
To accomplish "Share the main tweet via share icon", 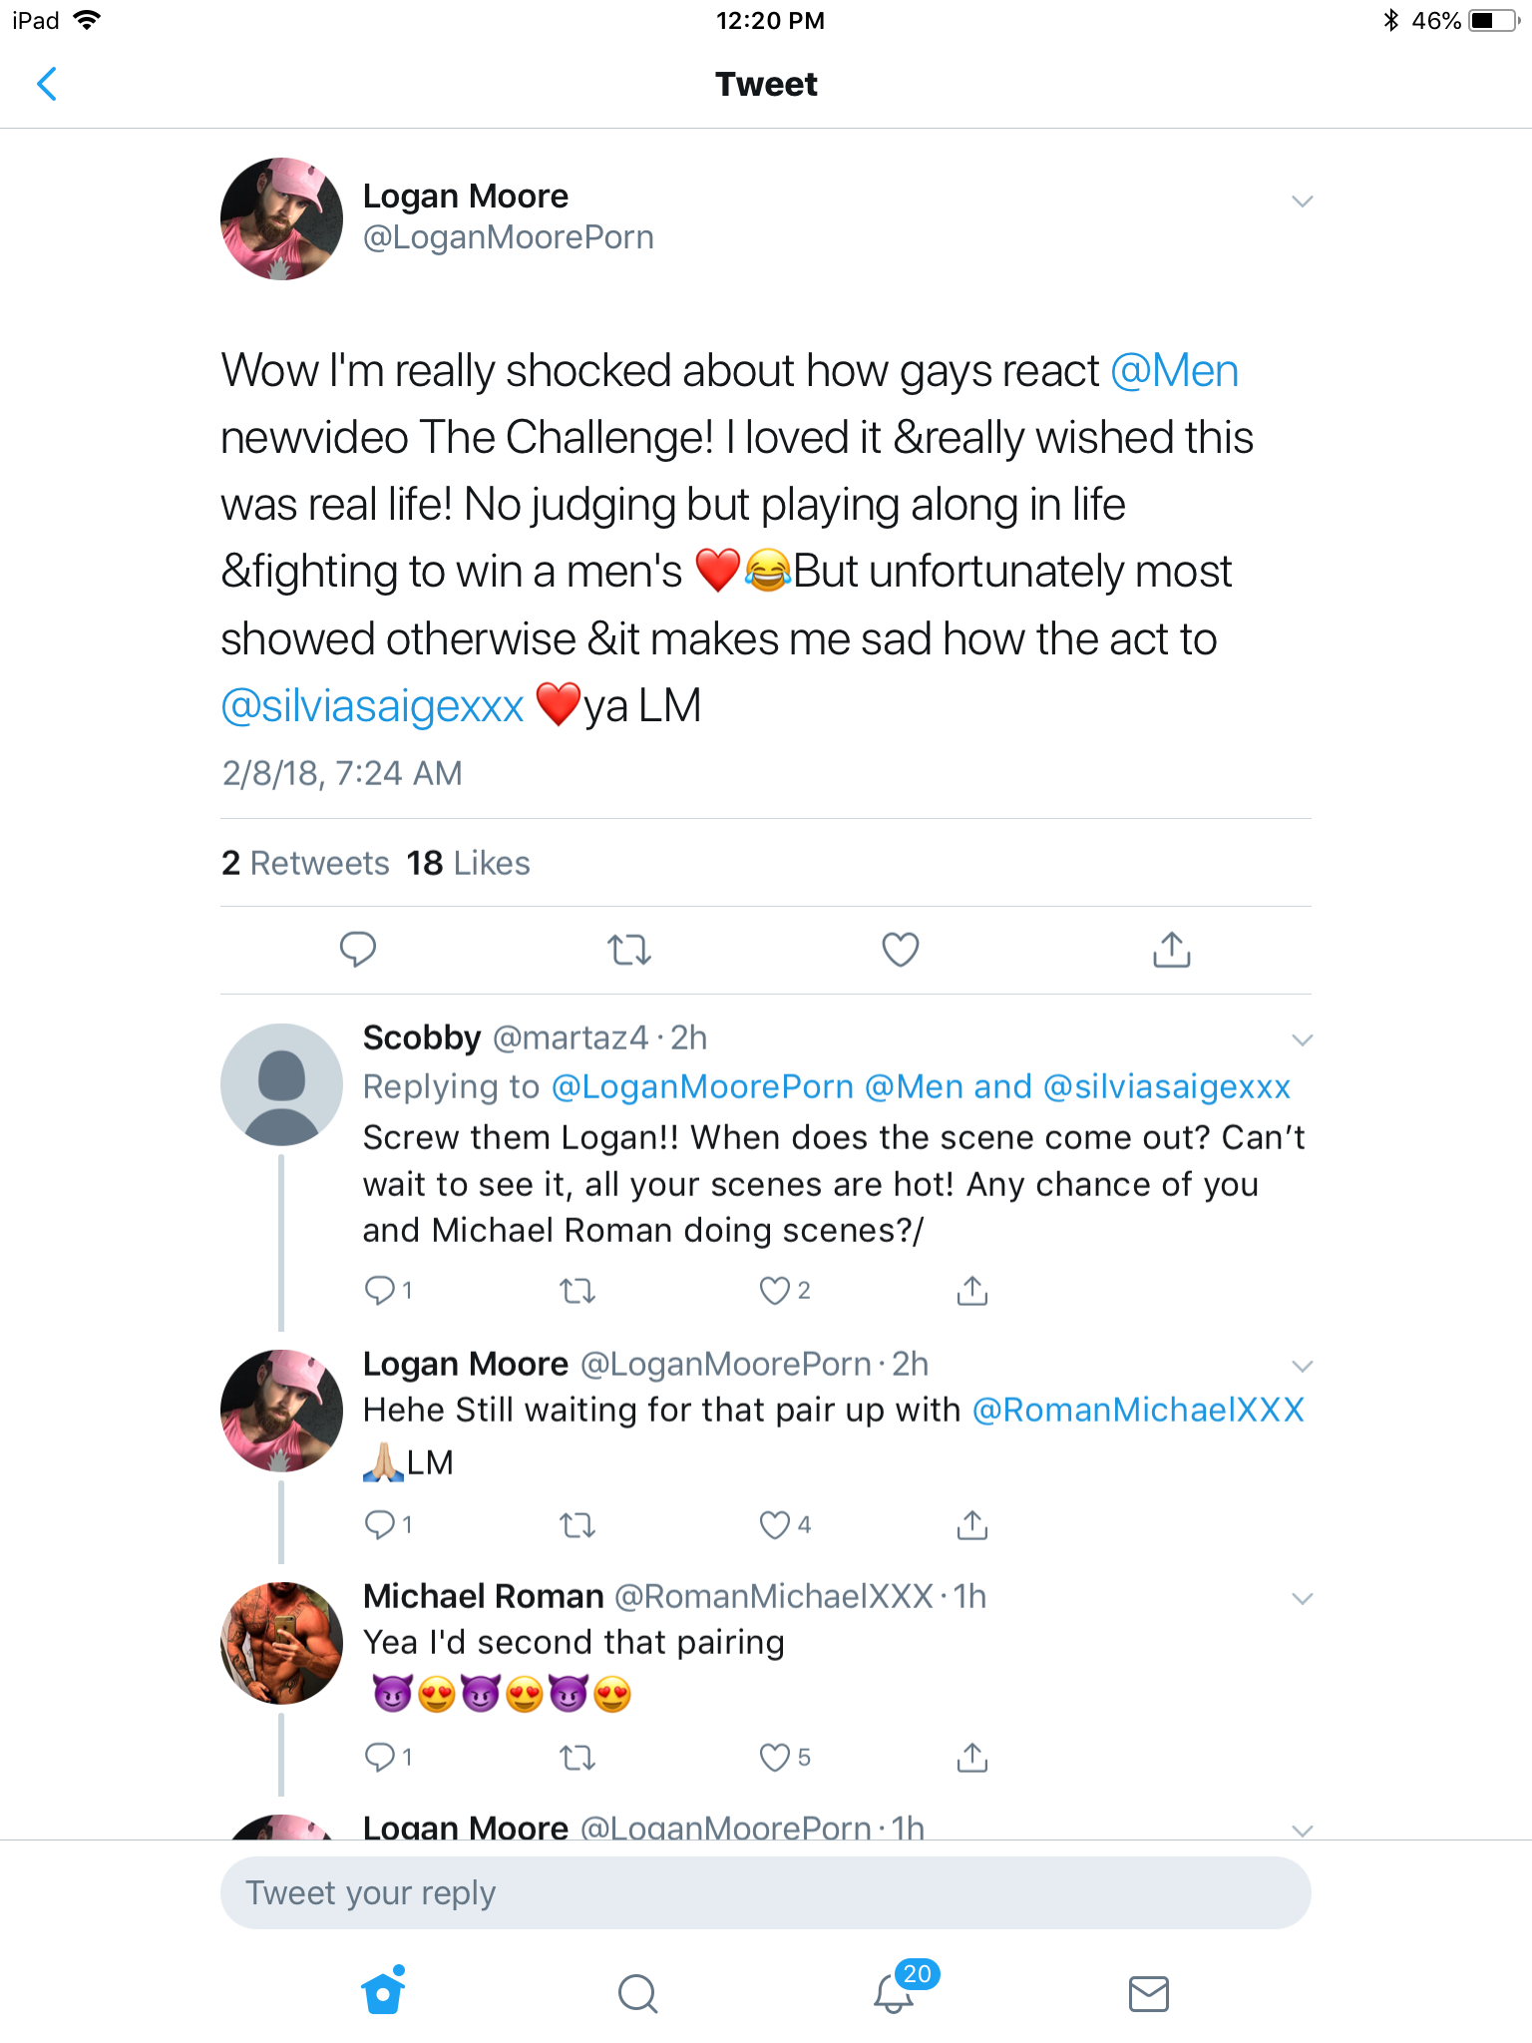I will pos(1171,950).
